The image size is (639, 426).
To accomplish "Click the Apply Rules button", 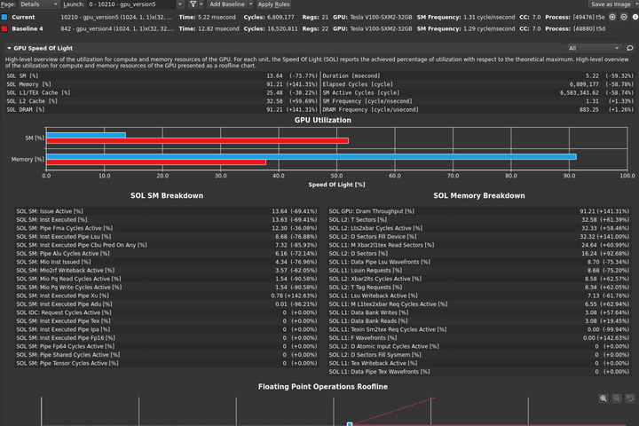I will tap(273, 4).
